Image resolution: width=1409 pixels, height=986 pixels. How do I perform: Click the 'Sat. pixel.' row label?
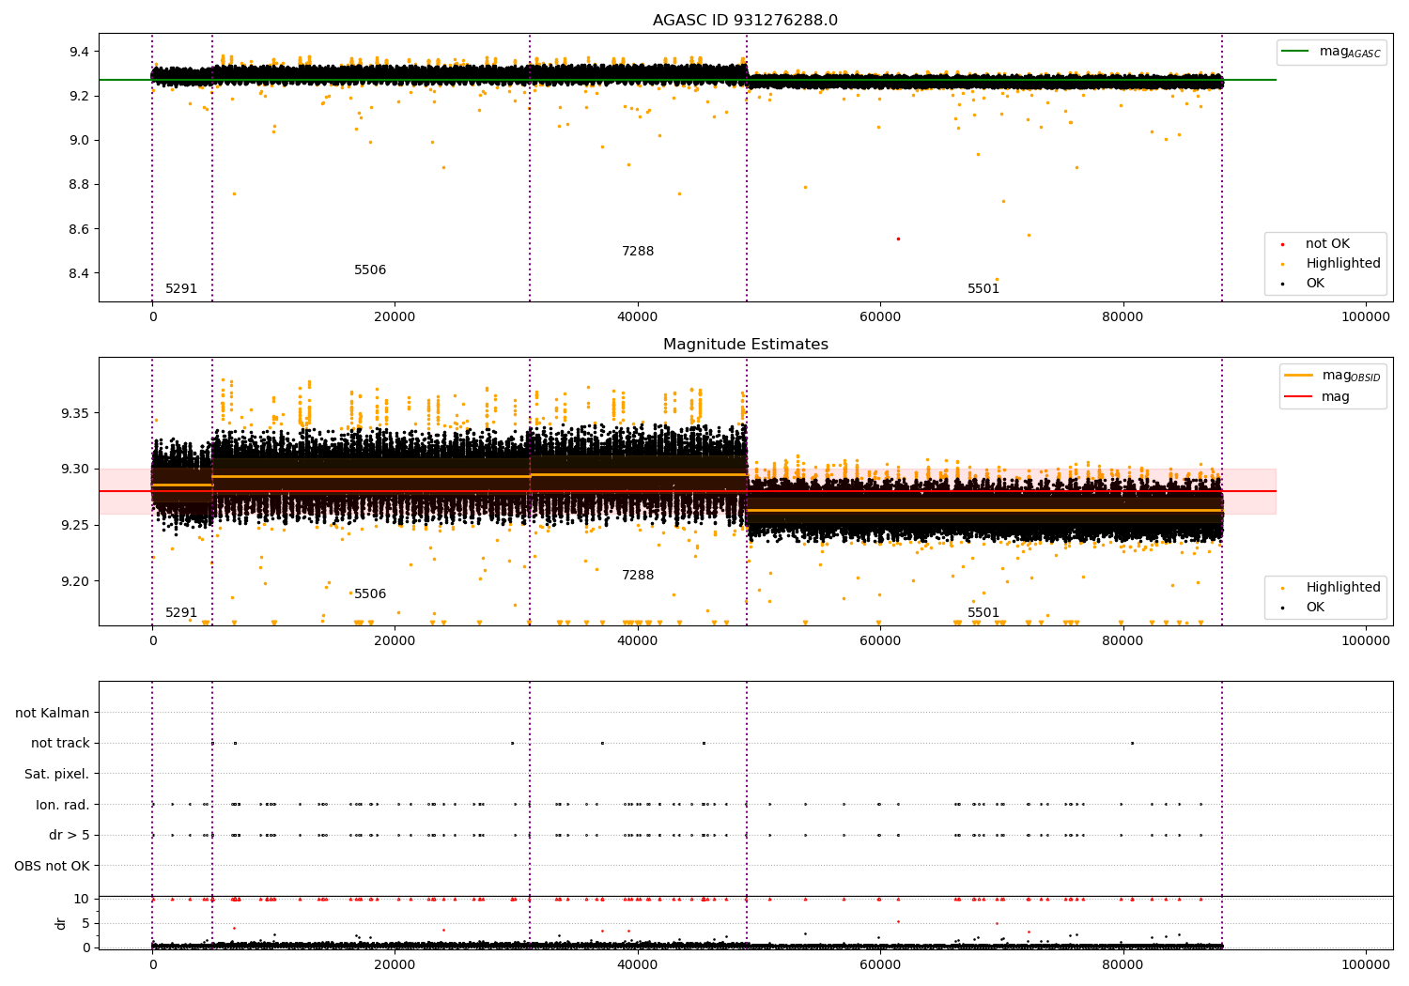[56, 774]
